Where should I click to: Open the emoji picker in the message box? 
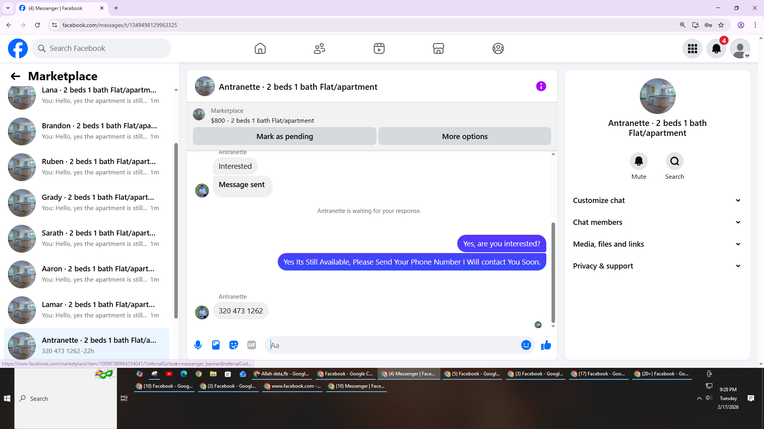coord(526,345)
